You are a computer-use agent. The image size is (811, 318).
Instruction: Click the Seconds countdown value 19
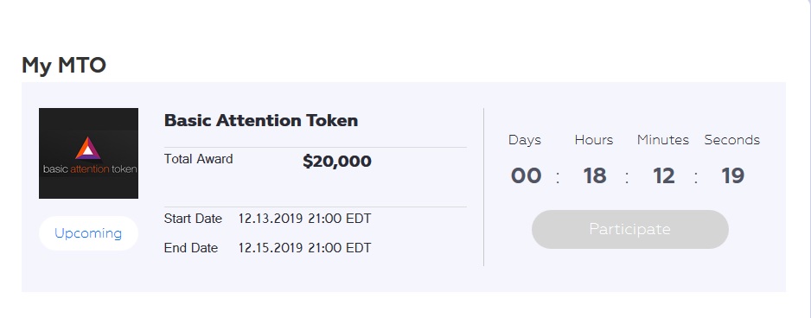[x=732, y=175]
